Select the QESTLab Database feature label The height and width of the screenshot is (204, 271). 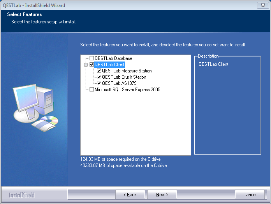(x=113, y=58)
